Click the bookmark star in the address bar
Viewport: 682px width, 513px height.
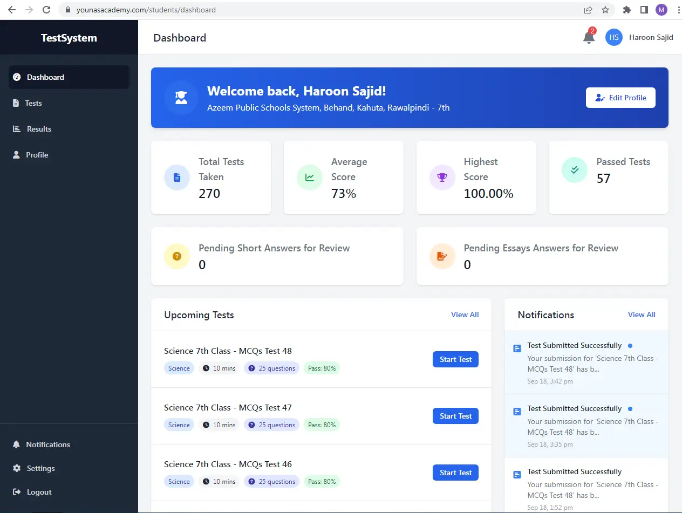coord(605,10)
